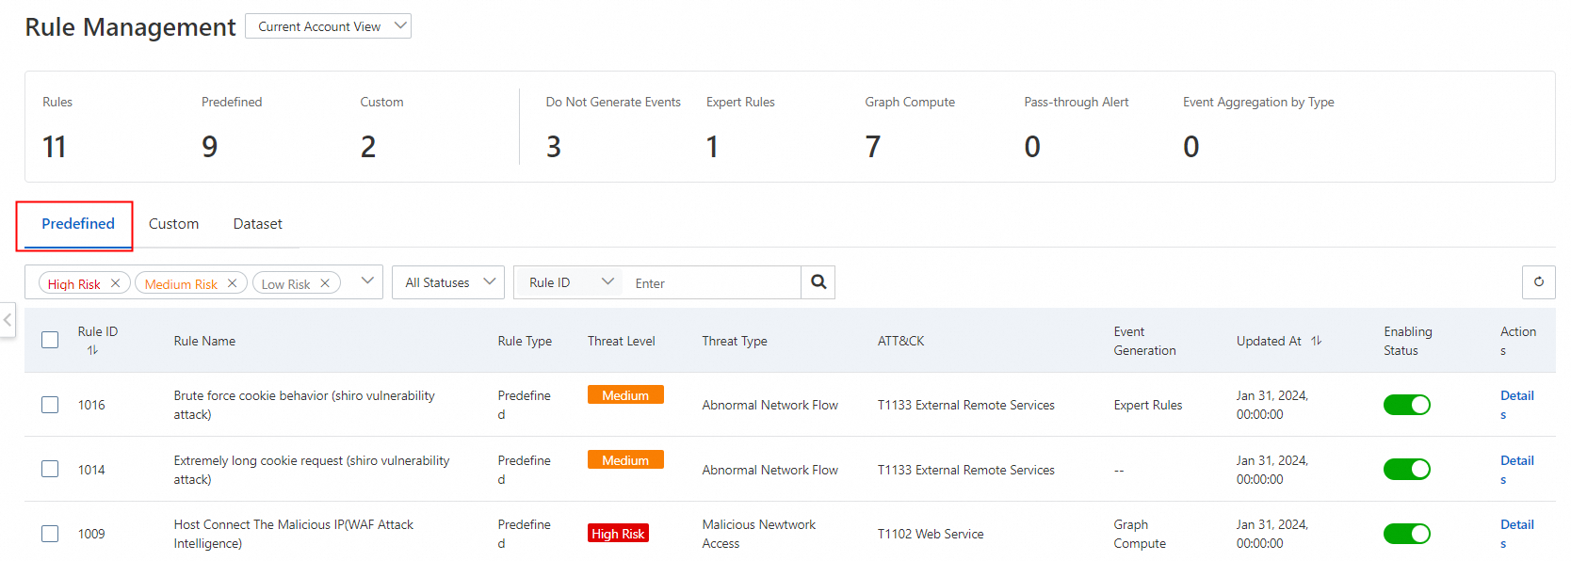Click the search magnifier icon
1571x561 pixels.
coord(818,282)
